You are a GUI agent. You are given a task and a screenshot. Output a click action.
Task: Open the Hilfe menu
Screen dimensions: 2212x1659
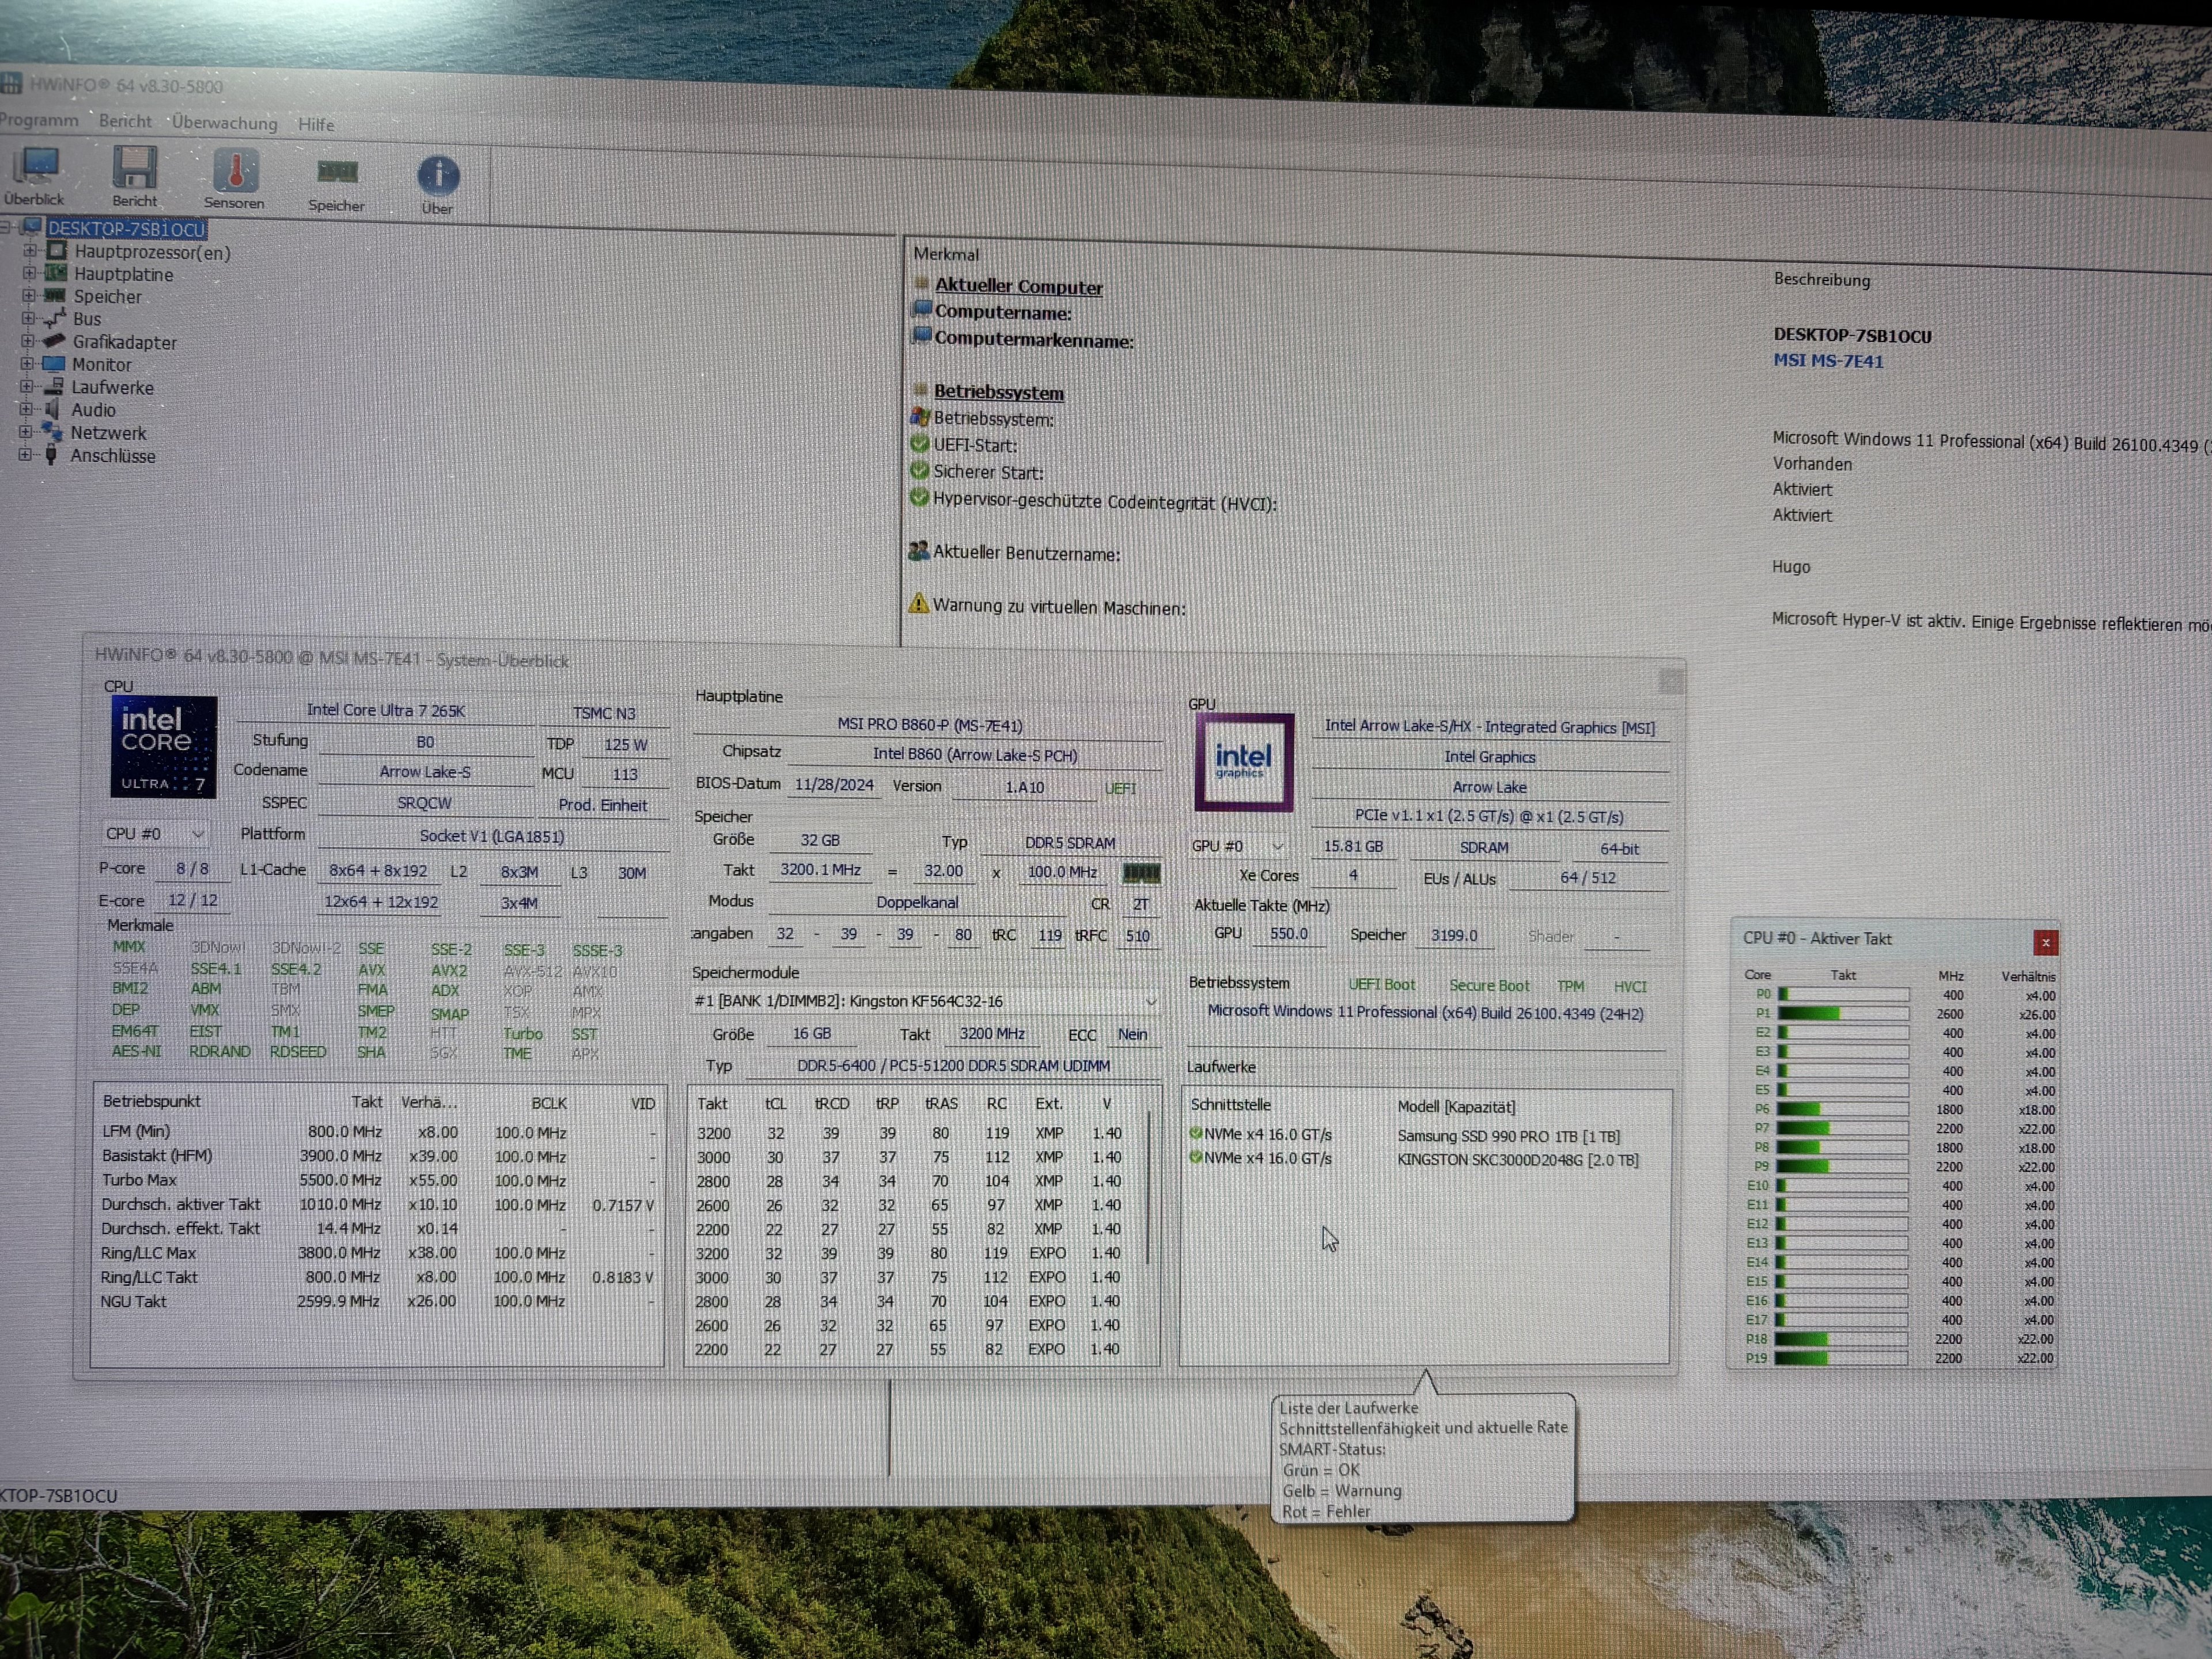[316, 125]
